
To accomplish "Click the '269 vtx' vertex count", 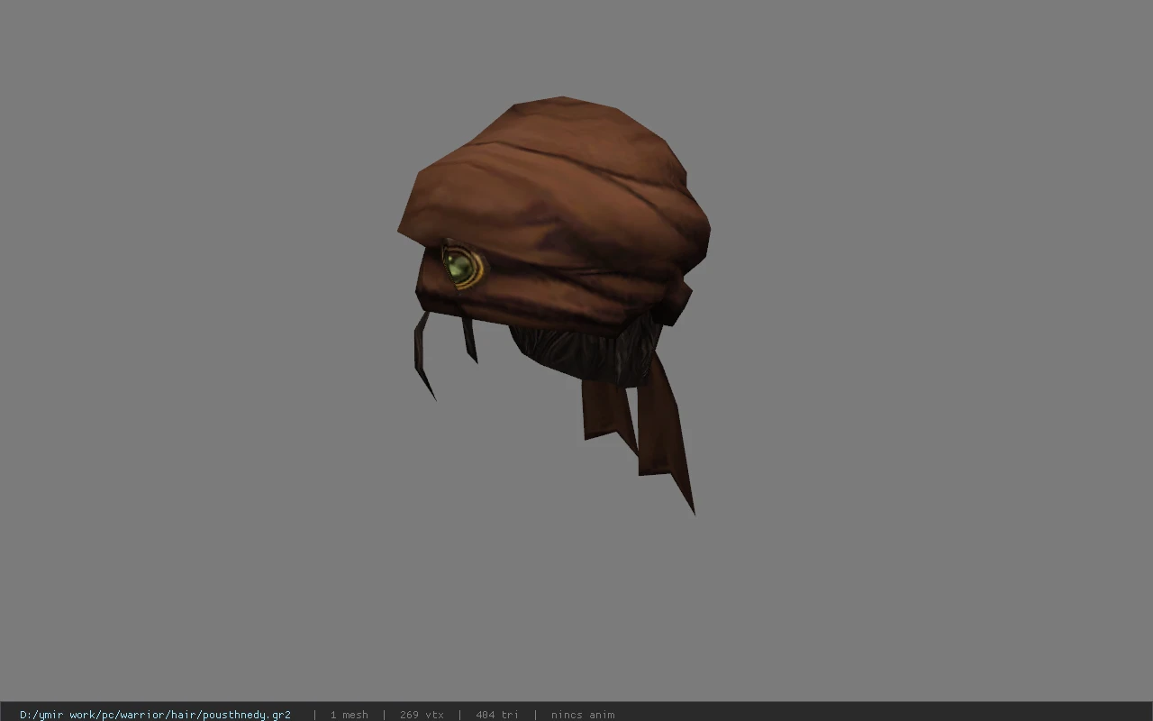I will pyautogui.click(x=422, y=715).
